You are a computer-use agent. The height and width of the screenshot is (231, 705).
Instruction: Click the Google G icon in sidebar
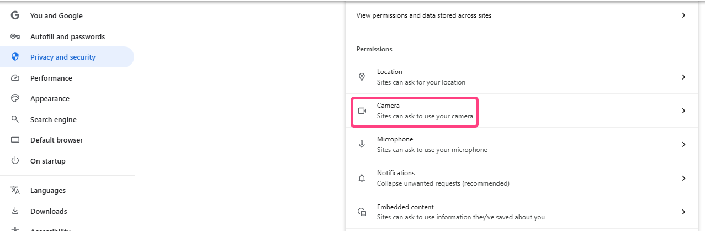pos(15,15)
